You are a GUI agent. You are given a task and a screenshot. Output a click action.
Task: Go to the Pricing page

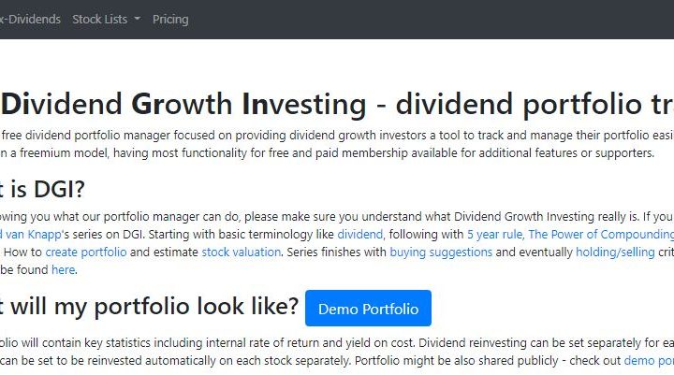170,19
